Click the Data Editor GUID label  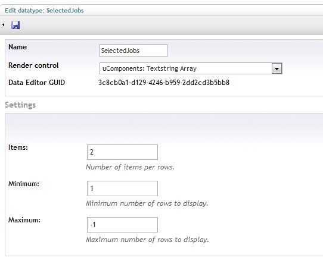pos(37,83)
